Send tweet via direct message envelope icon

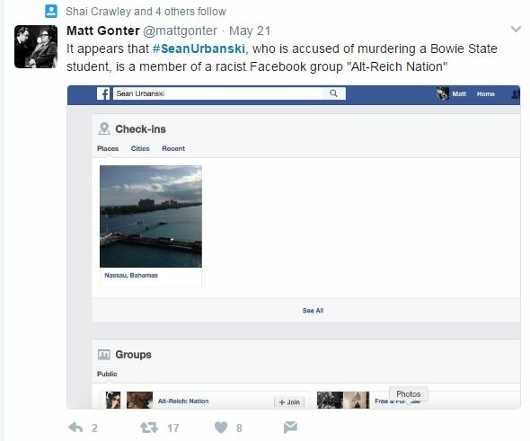coord(290,428)
